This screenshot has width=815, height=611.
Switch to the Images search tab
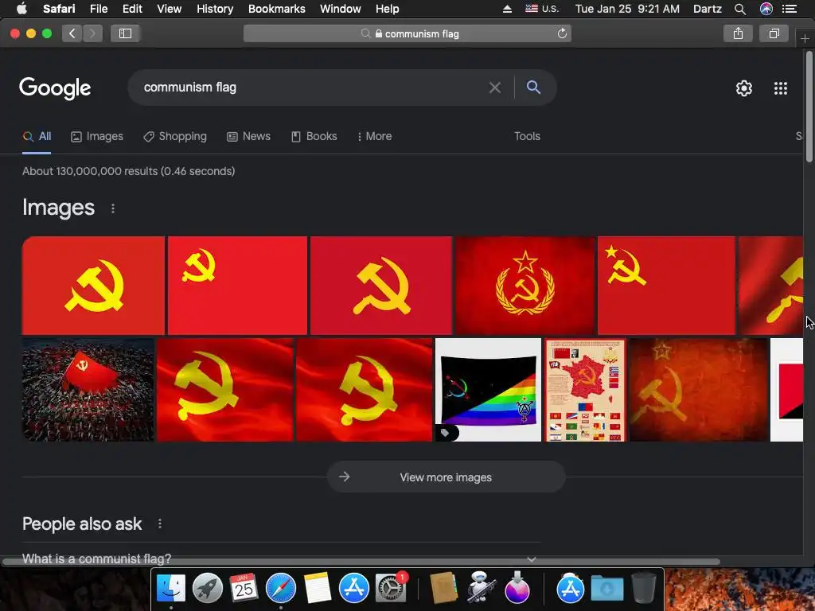(97, 136)
